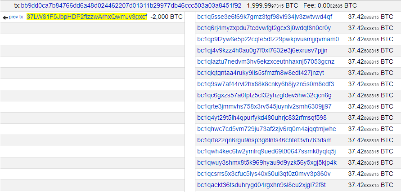Click address bc1qcsrrs5x3cfuc5lys

(x=264, y=174)
